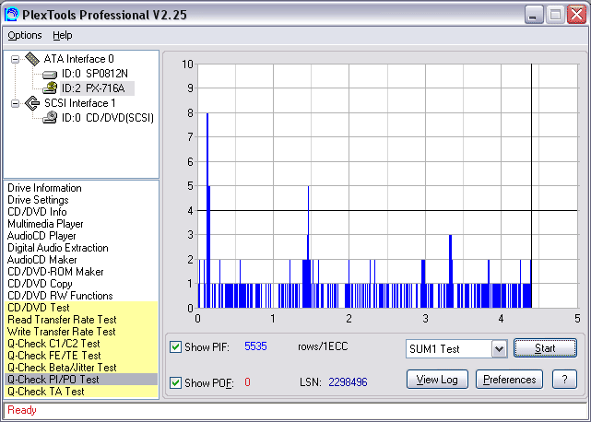Open AudioCD Maker function
This screenshot has height=422, width=591.
(41, 260)
